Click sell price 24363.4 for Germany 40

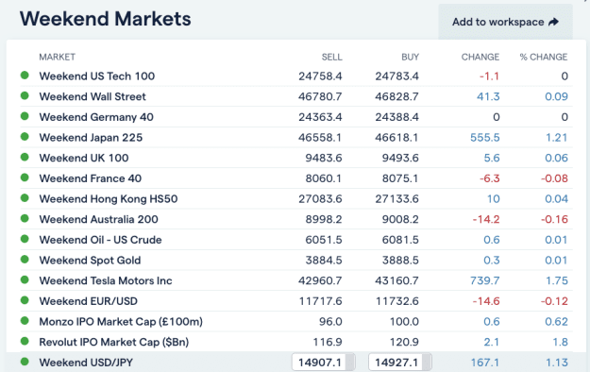(320, 117)
